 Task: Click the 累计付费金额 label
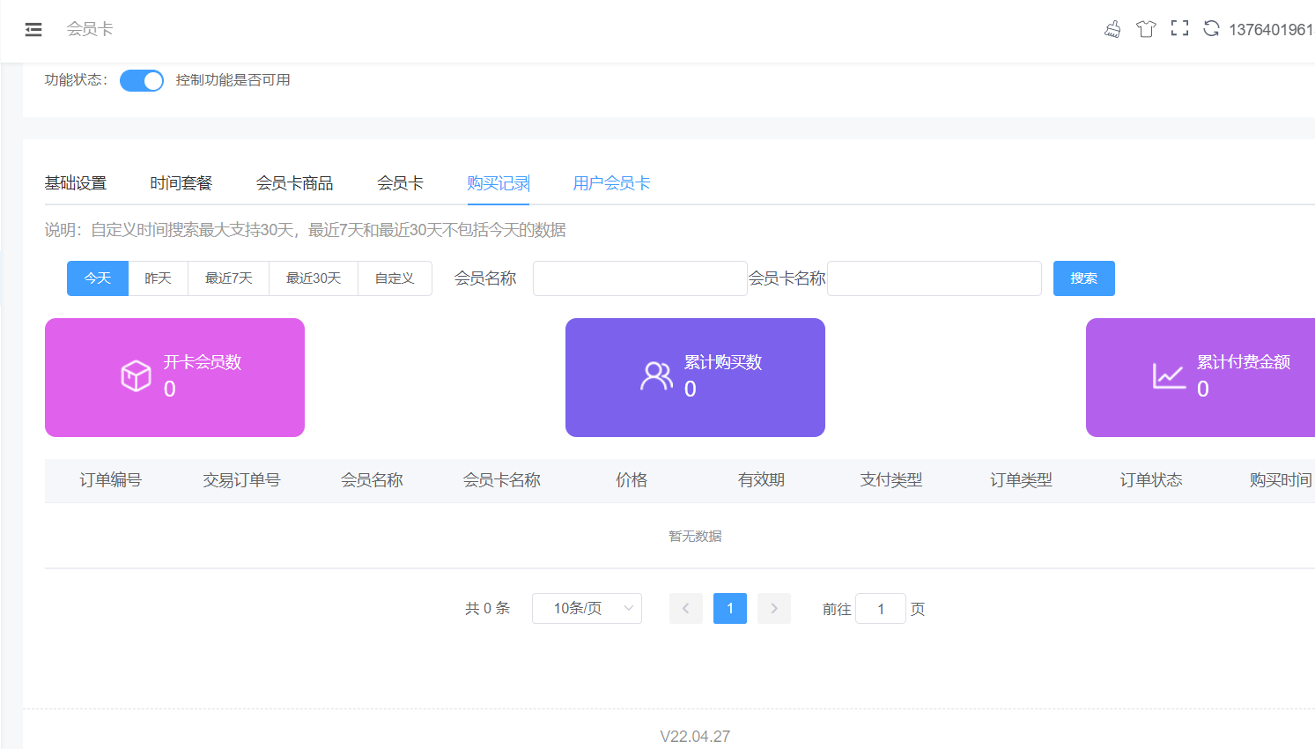[x=1244, y=362]
